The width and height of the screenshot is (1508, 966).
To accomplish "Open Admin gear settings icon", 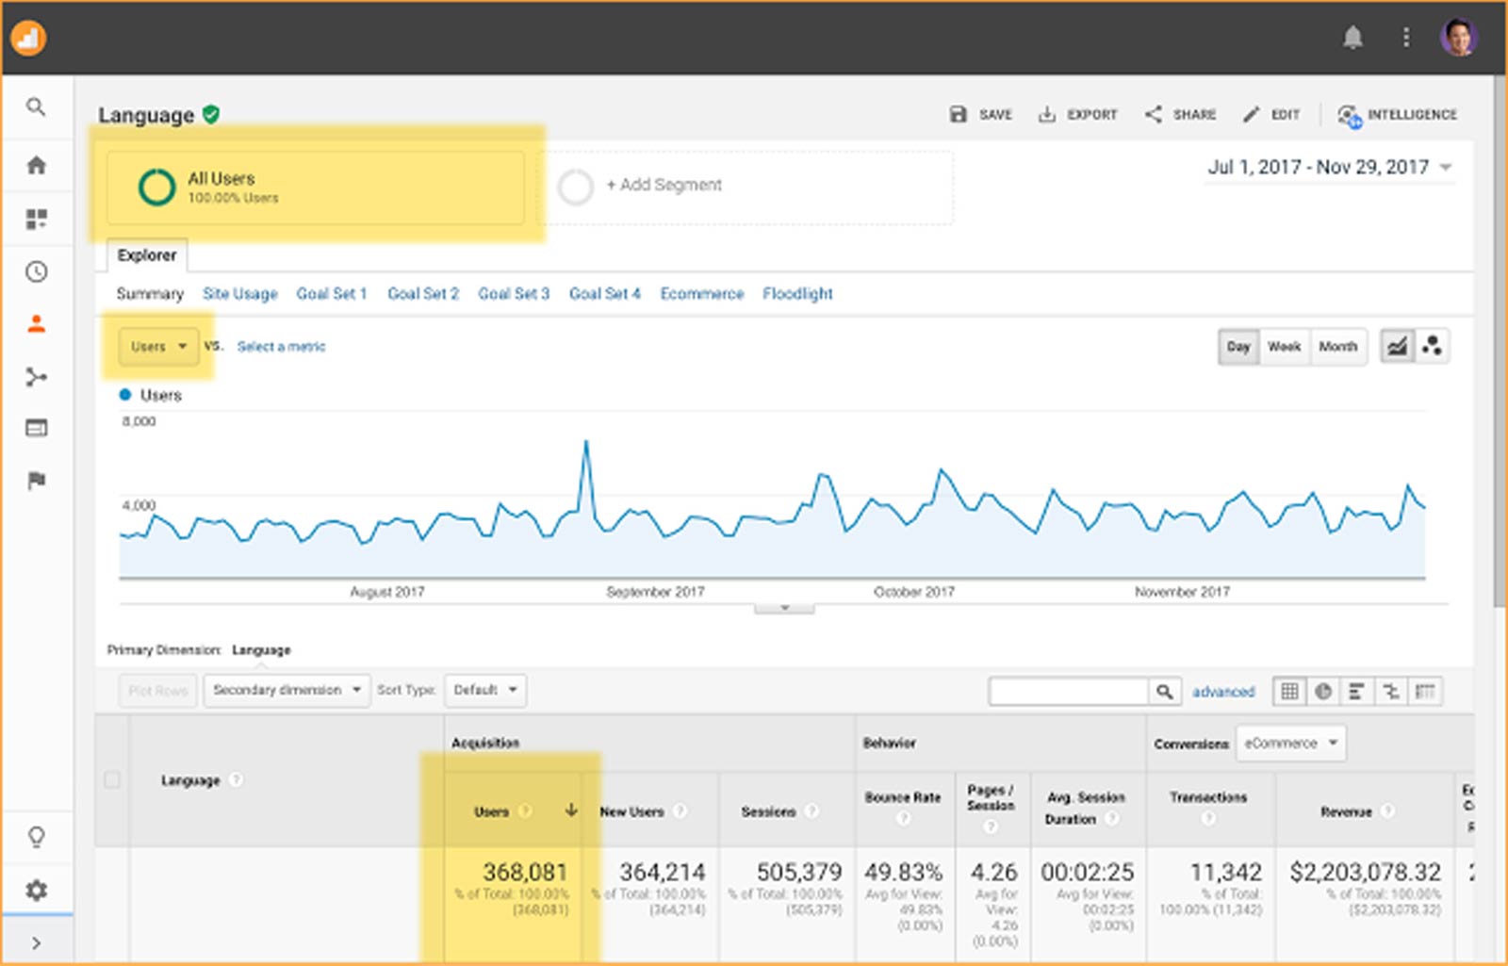I will point(36,891).
